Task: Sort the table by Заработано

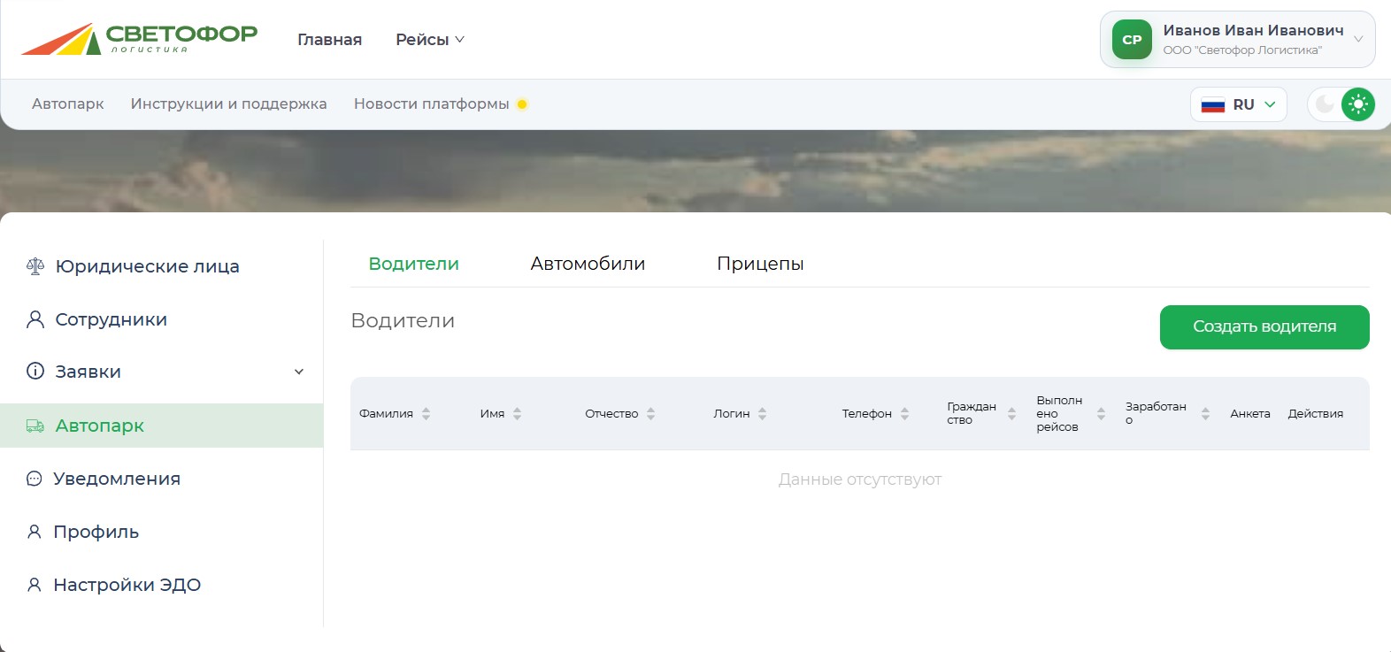Action: pyautogui.click(x=1206, y=413)
